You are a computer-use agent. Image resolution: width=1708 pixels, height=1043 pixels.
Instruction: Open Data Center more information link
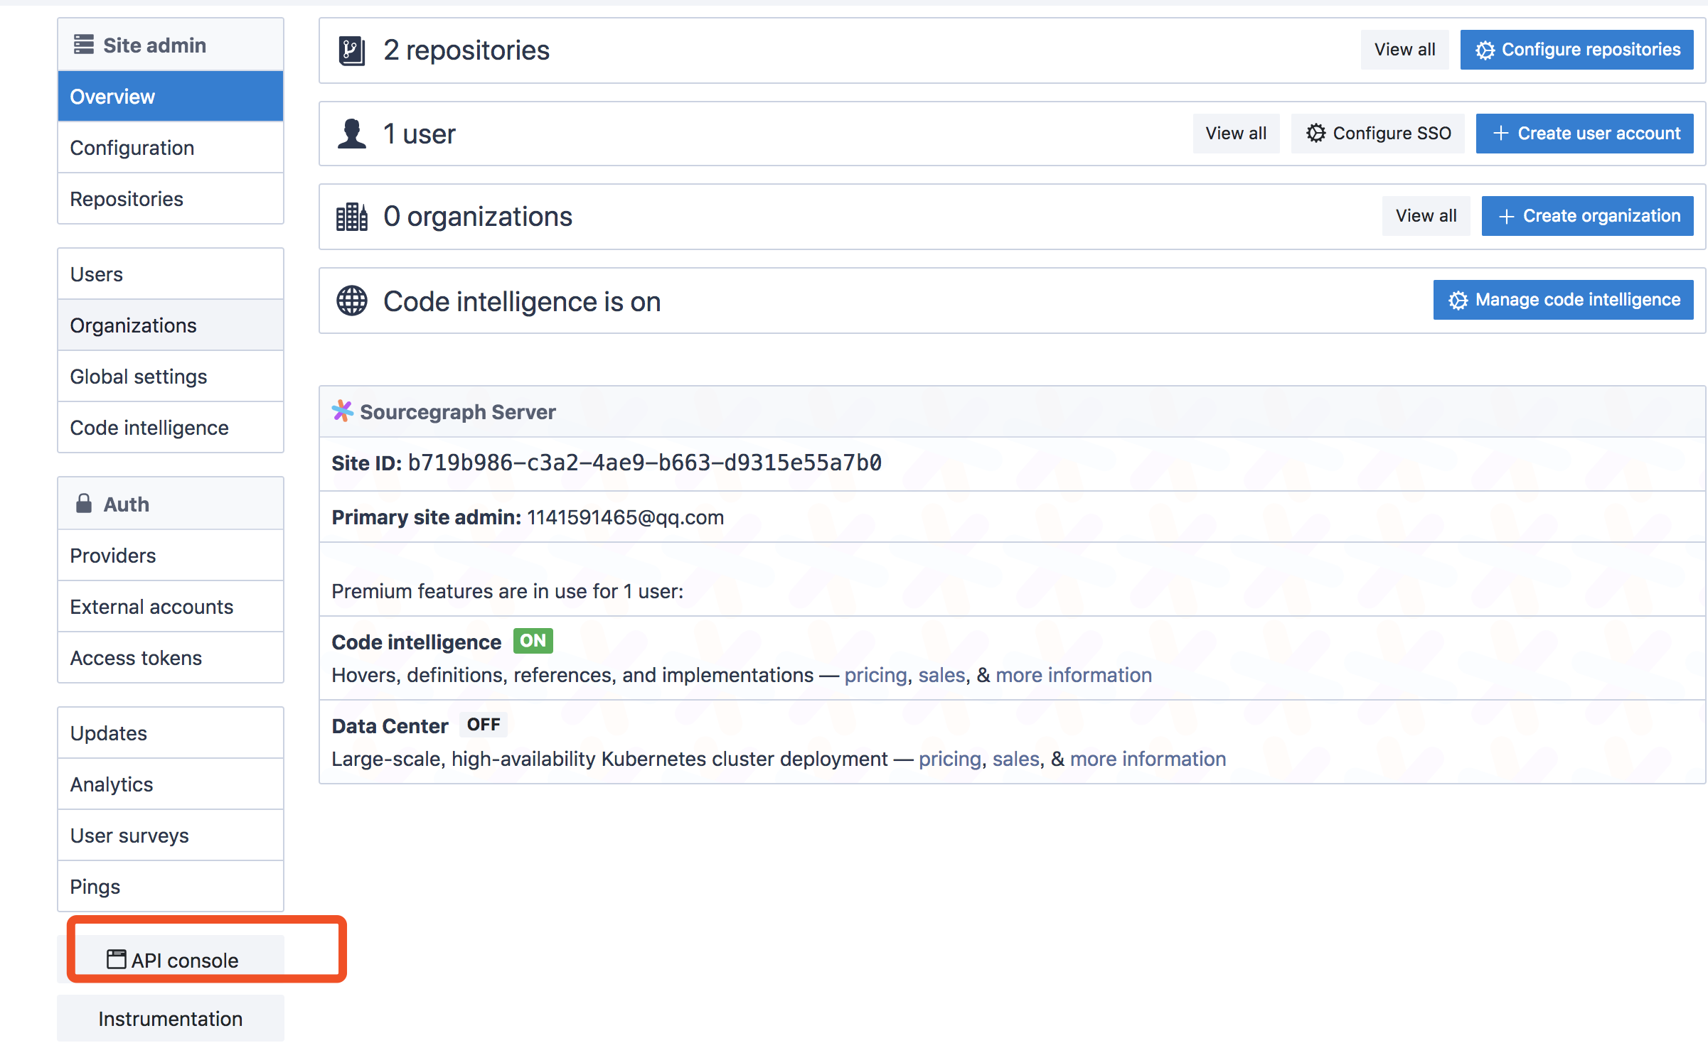1148,758
